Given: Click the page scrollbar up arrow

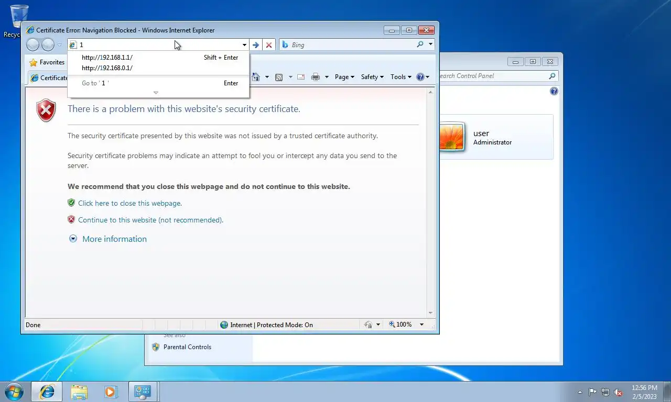Looking at the screenshot, I should (431, 92).
